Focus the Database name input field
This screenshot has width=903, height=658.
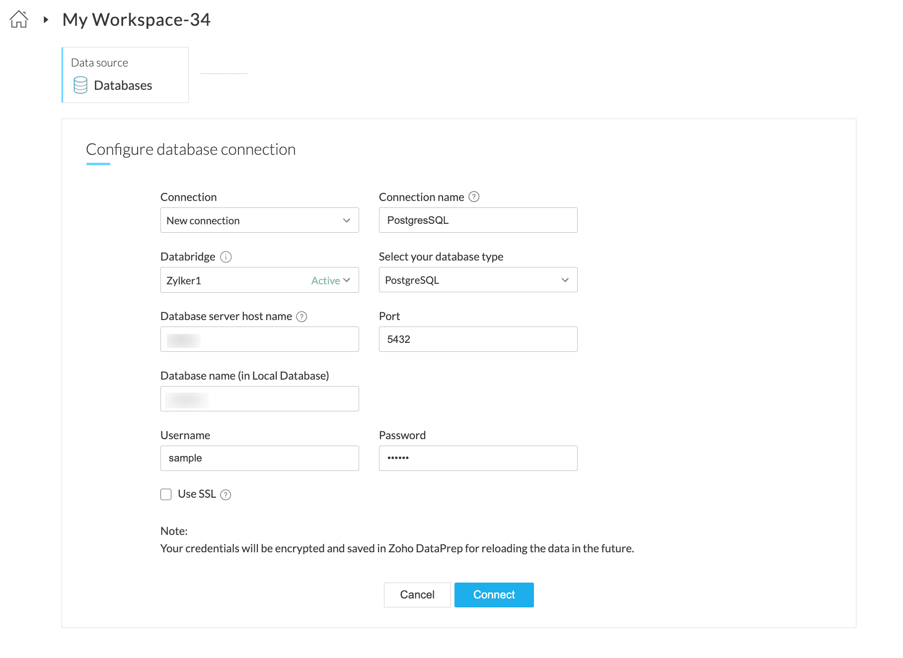259,399
